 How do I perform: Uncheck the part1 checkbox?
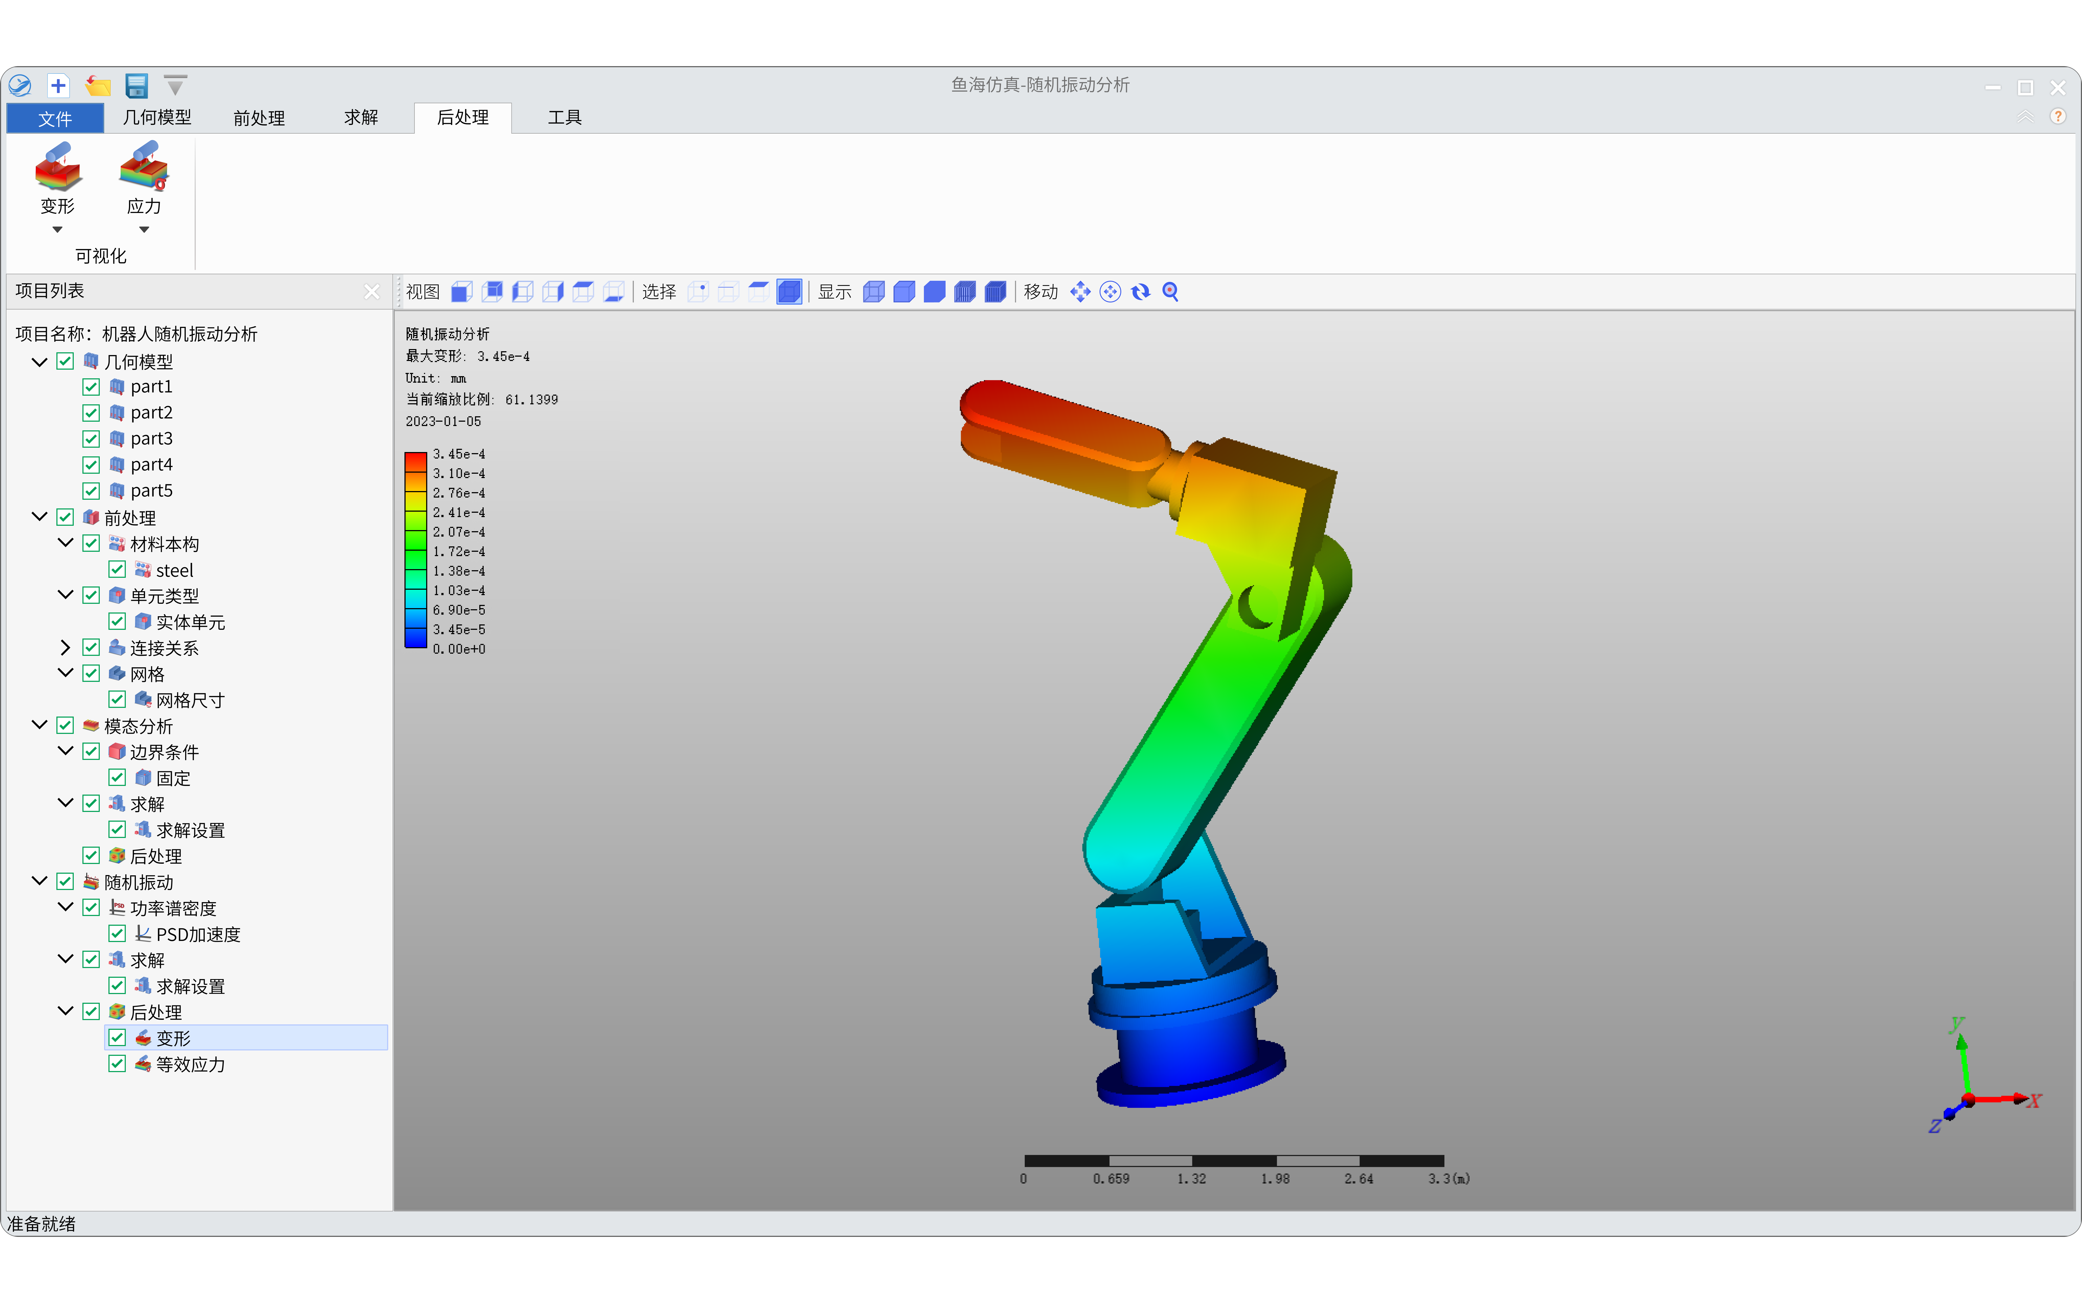[91, 387]
